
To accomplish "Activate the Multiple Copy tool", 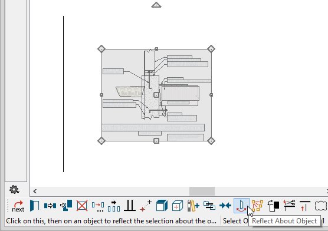I will pyautogui.click(x=98, y=206).
